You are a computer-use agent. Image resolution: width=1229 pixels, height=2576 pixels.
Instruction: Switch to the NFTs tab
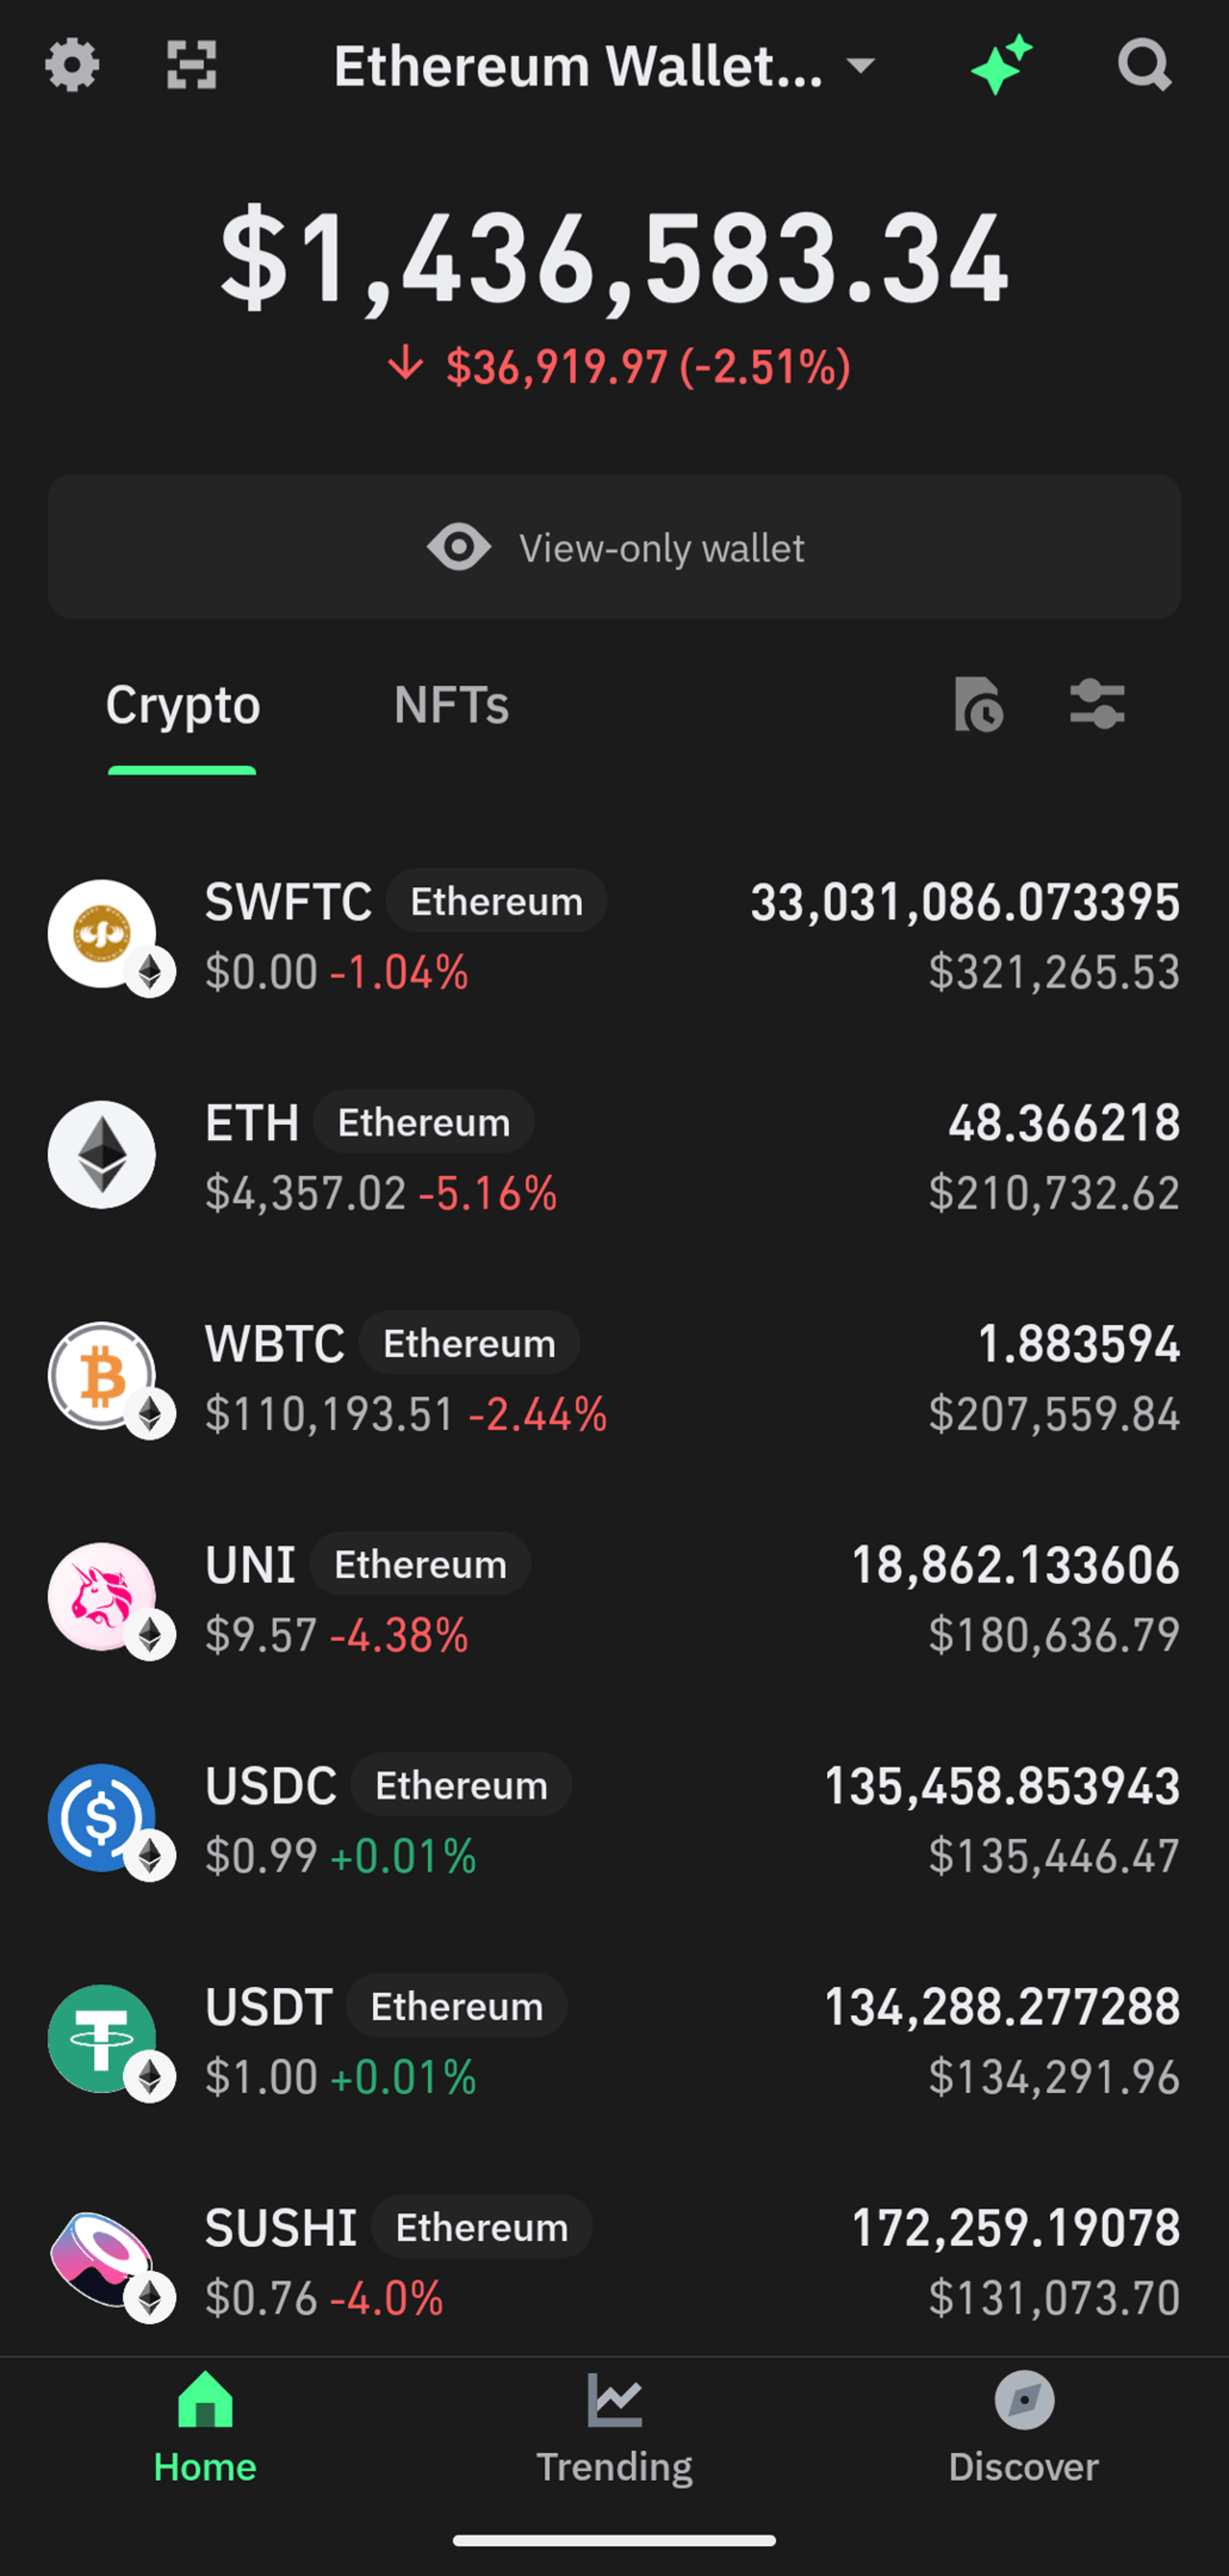click(452, 705)
